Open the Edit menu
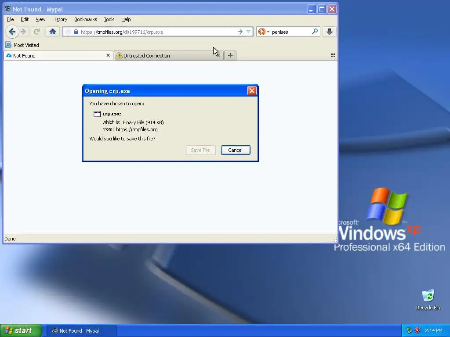 [x=25, y=19]
